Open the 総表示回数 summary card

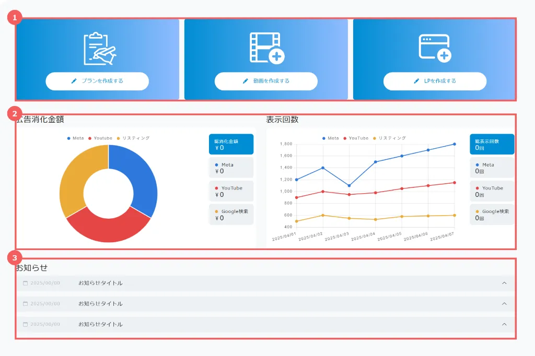(x=492, y=144)
